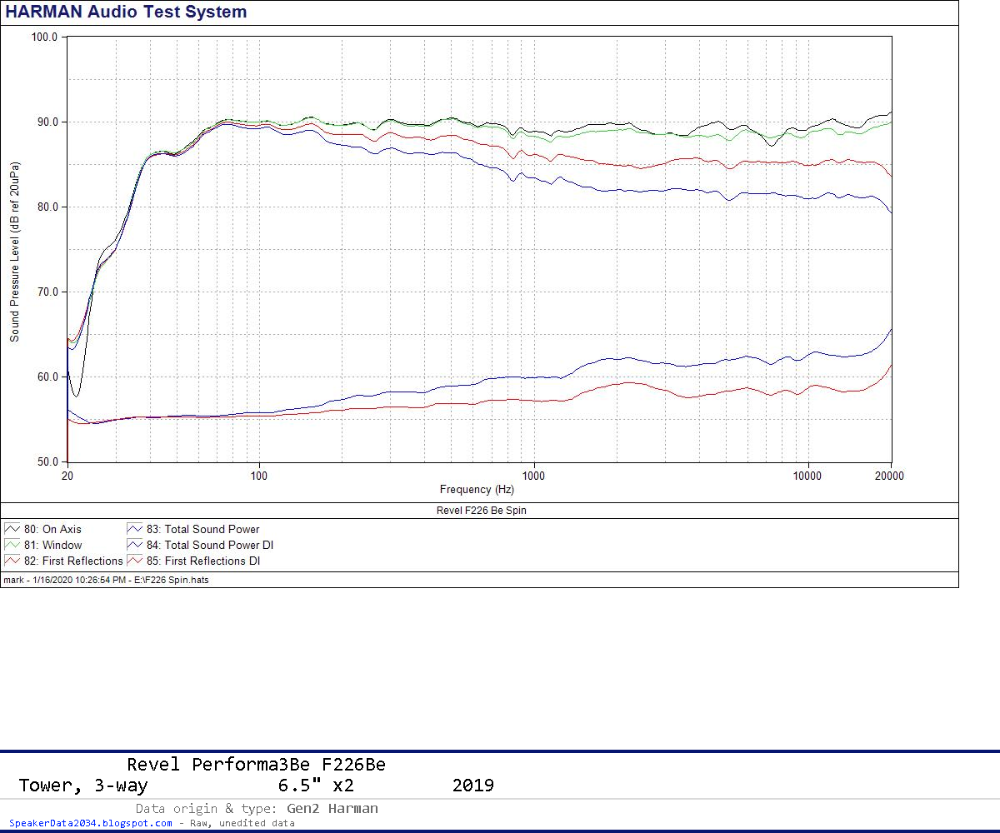Click the Frequency (Hz) axis label
1000x833 pixels.
point(479,489)
